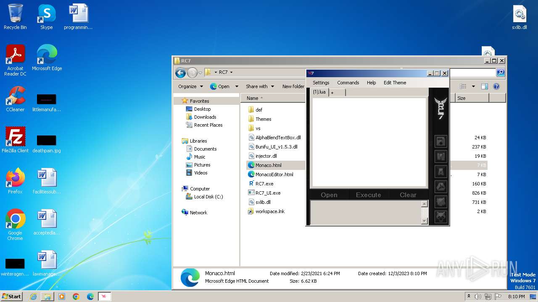538x302 pixels.
Task: Select Pictures library in navigation pane
Action: point(202,165)
